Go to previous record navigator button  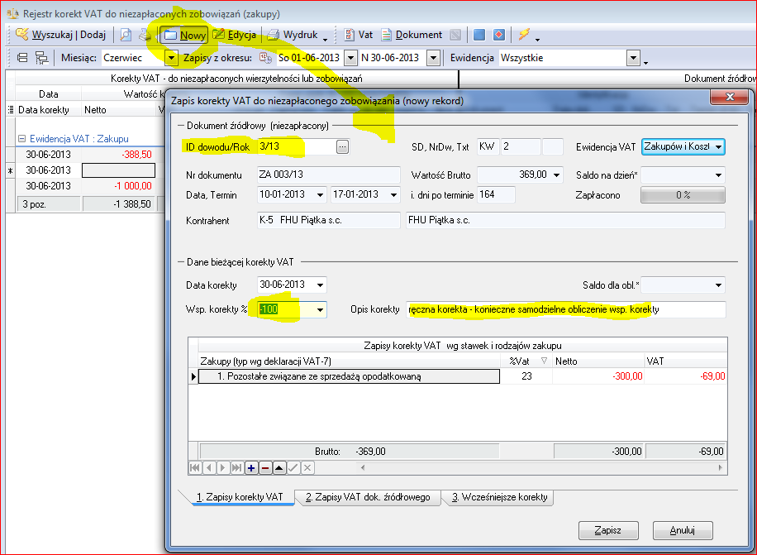[x=209, y=467]
